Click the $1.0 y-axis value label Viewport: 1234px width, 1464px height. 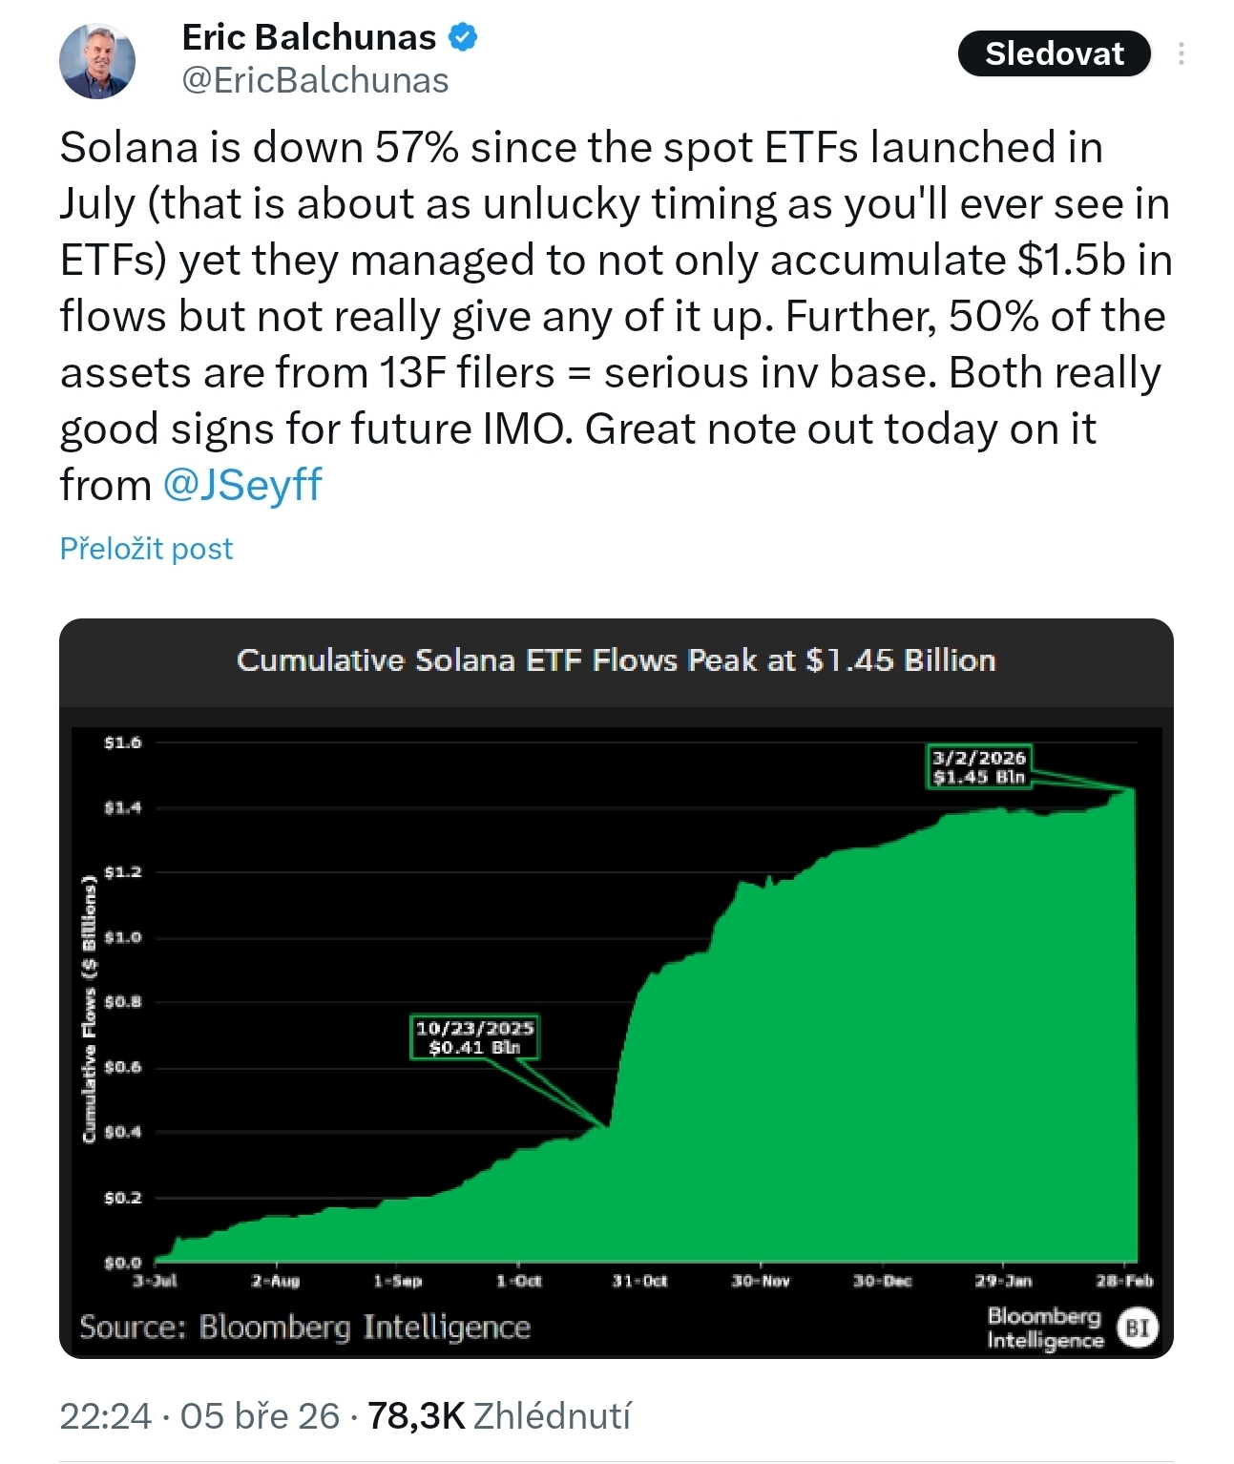pyautogui.click(x=123, y=937)
